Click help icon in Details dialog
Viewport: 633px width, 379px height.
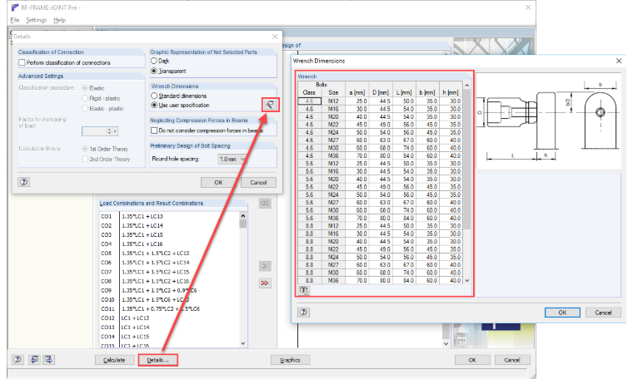[x=24, y=182]
